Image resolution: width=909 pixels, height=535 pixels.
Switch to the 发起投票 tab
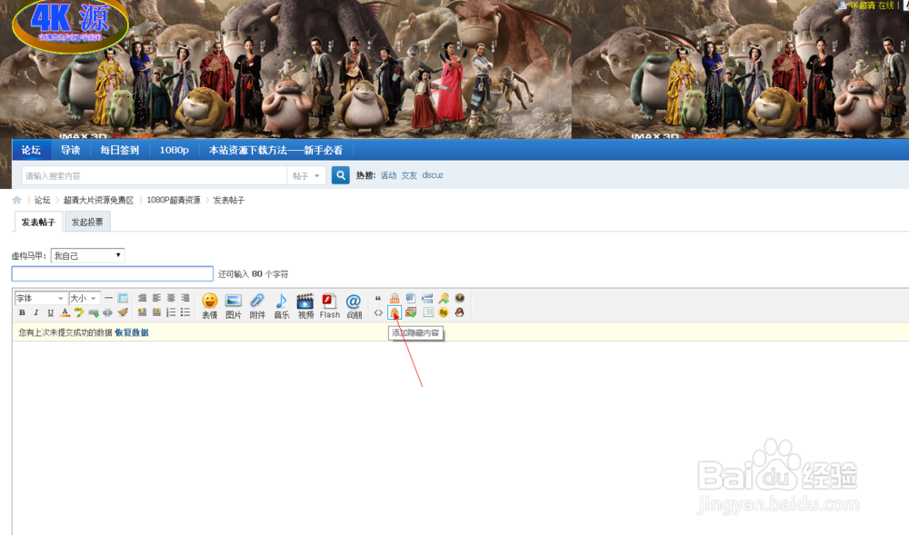(x=87, y=222)
